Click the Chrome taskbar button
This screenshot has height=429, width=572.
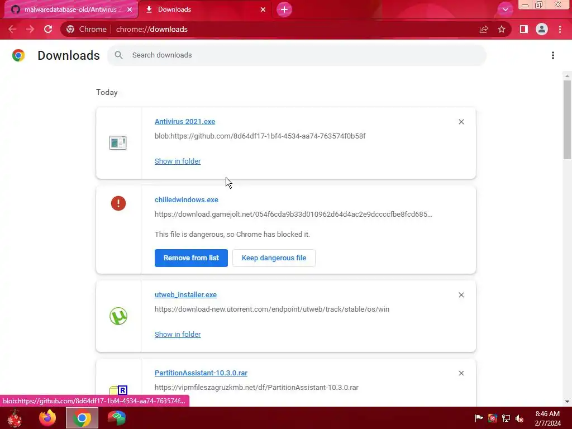(82, 418)
